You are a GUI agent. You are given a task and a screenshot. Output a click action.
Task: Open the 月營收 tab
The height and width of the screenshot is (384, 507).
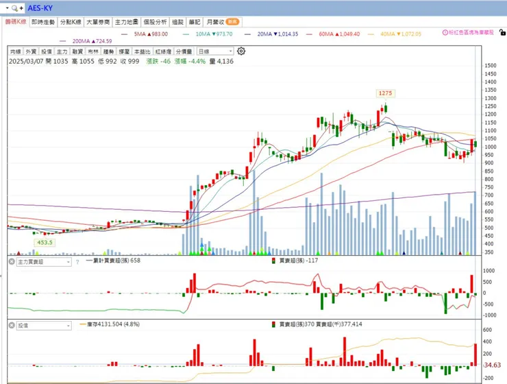(223, 22)
